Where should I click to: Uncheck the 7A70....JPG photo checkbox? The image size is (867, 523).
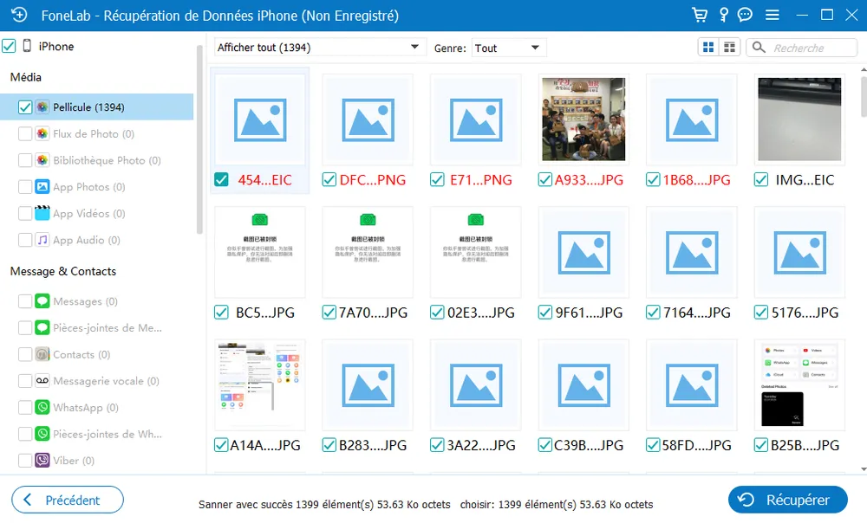[329, 313]
